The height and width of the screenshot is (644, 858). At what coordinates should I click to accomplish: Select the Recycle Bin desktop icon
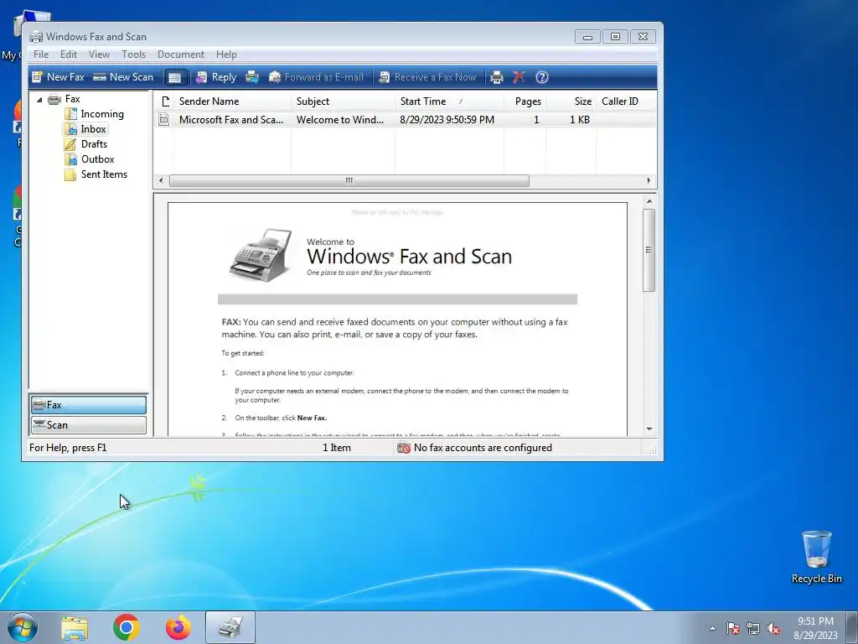(x=816, y=557)
